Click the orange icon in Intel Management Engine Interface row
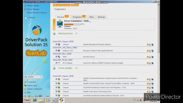The width and height of the screenshot is (183, 103). point(148,45)
